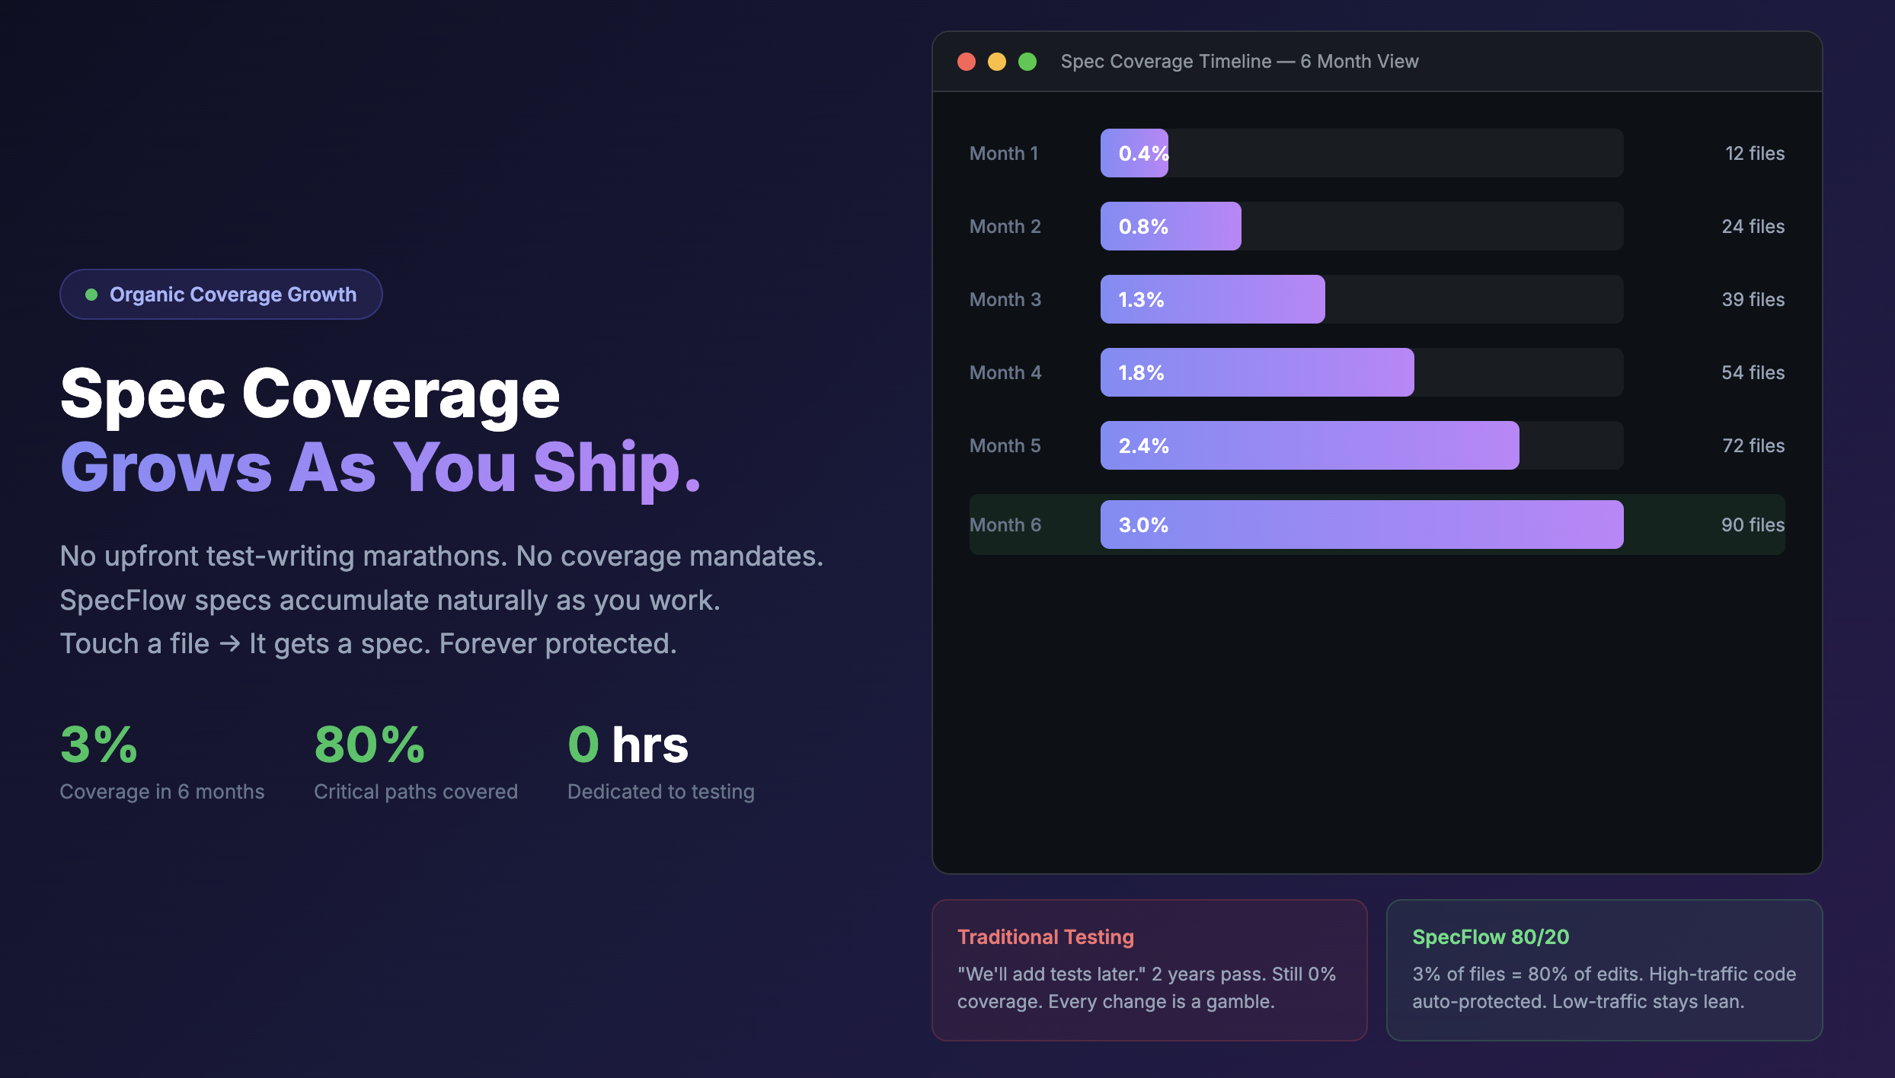Open the SpecFlow 80/20 card
The width and height of the screenshot is (1895, 1078).
pyautogui.click(x=1604, y=970)
